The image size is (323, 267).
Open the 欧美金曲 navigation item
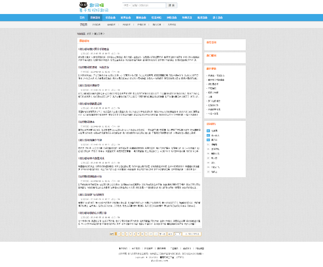[126, 18]
